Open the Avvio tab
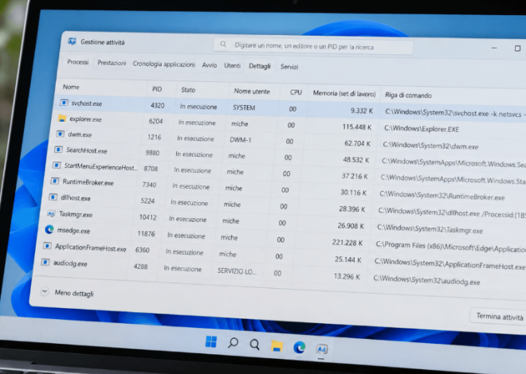The height and width of the screenshot is (374, 526). [210, 65]
